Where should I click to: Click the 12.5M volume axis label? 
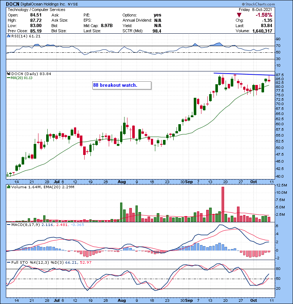pos(281,185)
